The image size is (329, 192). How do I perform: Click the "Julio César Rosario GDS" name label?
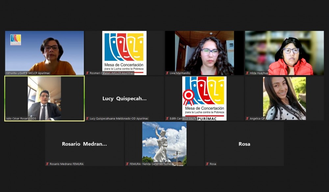pos(21,118)
